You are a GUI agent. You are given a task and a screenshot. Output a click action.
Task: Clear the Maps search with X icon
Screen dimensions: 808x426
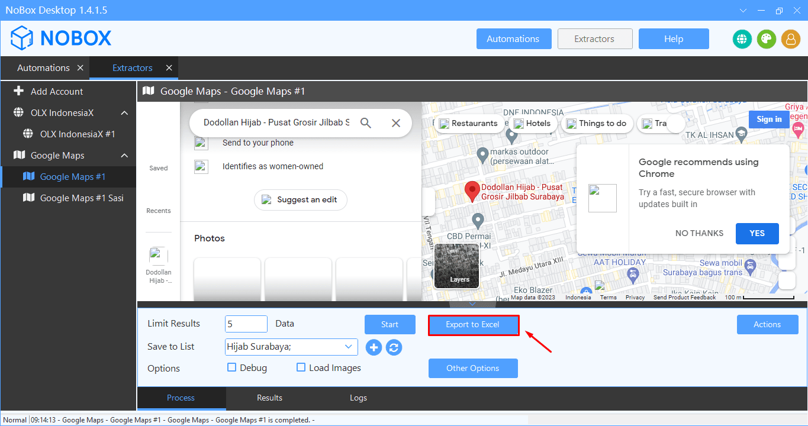[x=396, y=123]
